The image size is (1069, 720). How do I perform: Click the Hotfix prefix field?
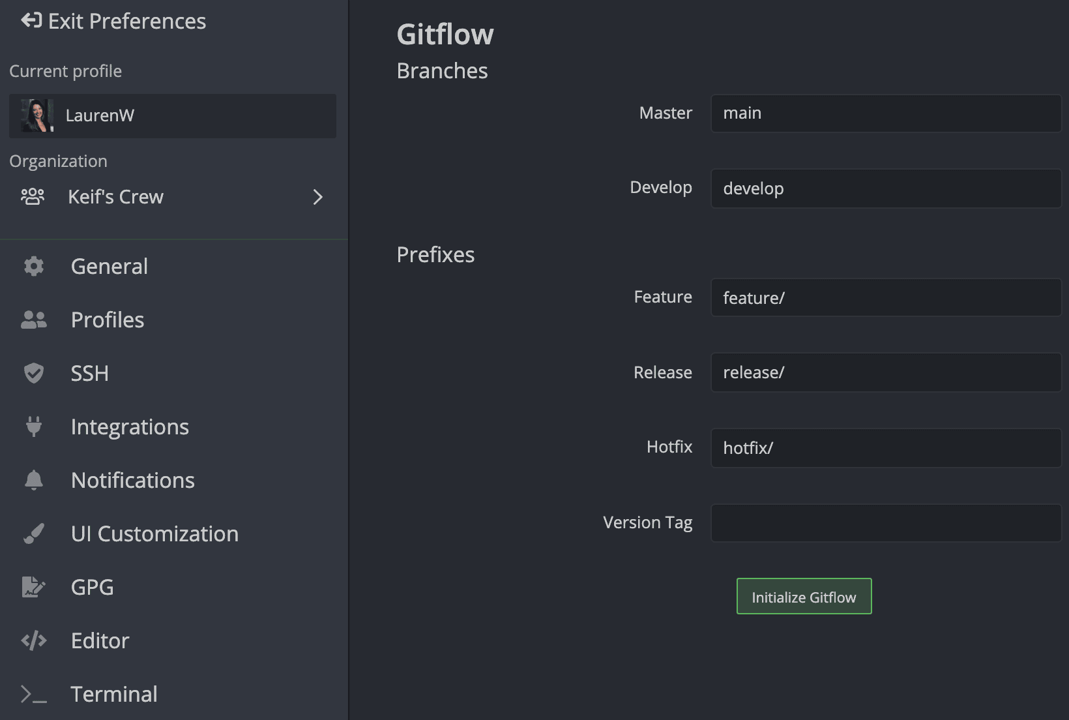click(x=885, y=447)
